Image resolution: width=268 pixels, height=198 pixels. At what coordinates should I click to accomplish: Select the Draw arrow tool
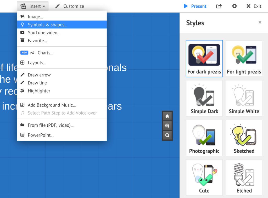pyautogui.click(x=39, y=75)
